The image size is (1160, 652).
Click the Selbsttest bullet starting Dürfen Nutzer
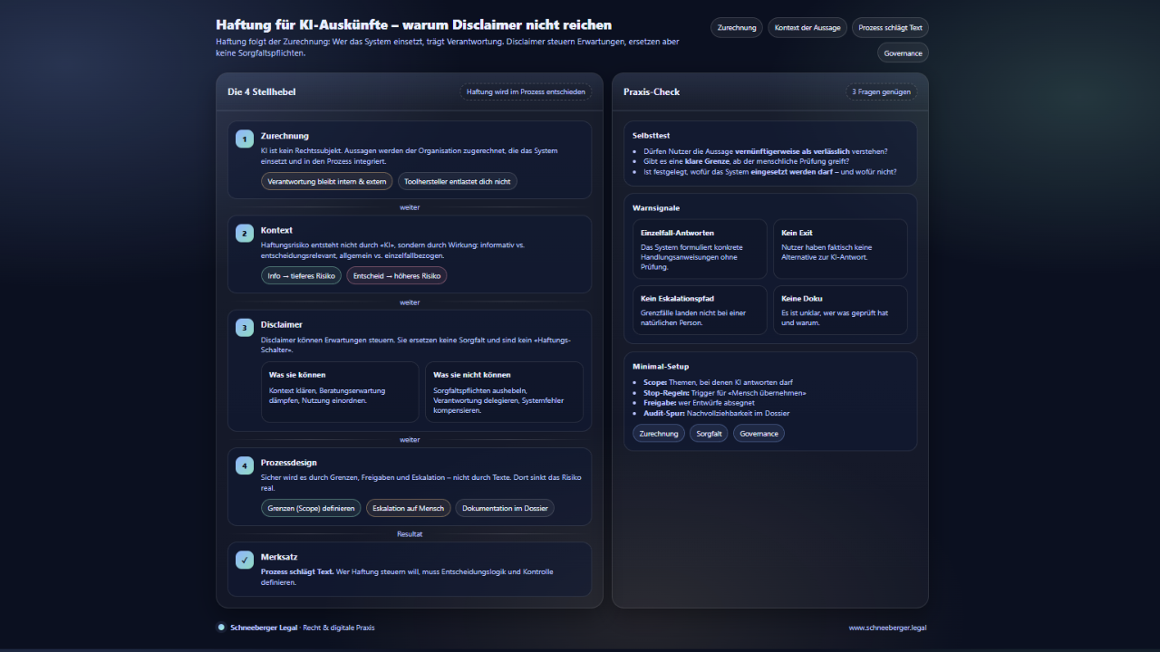coord(766,151)
